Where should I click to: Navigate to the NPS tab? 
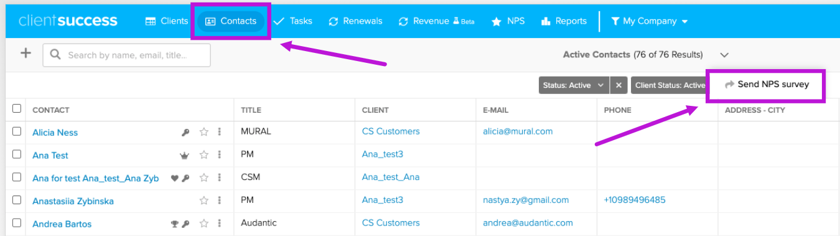(x=508, y=21)
